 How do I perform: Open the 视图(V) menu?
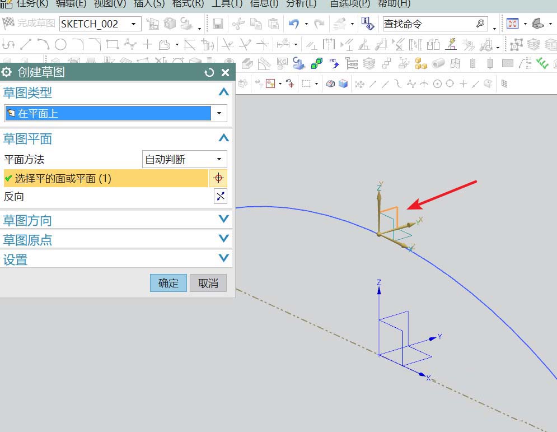110,4
